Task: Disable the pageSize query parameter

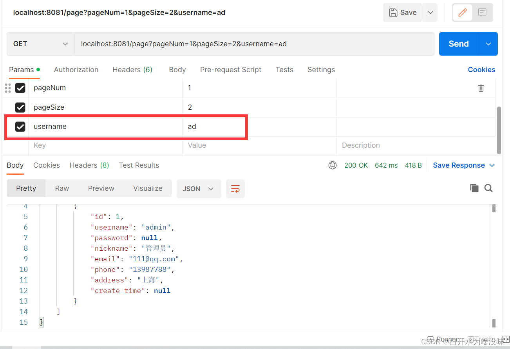Action: [x=20, y=107]
